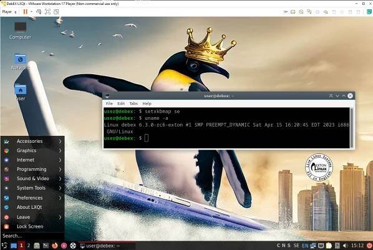The image size is (373, 250).
Task: Click the teal notes icon at VMware toolbar right
Action: (369, 12)
